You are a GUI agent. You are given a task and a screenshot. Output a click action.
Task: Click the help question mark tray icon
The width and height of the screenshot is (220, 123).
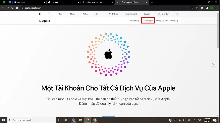click(171, 120)
